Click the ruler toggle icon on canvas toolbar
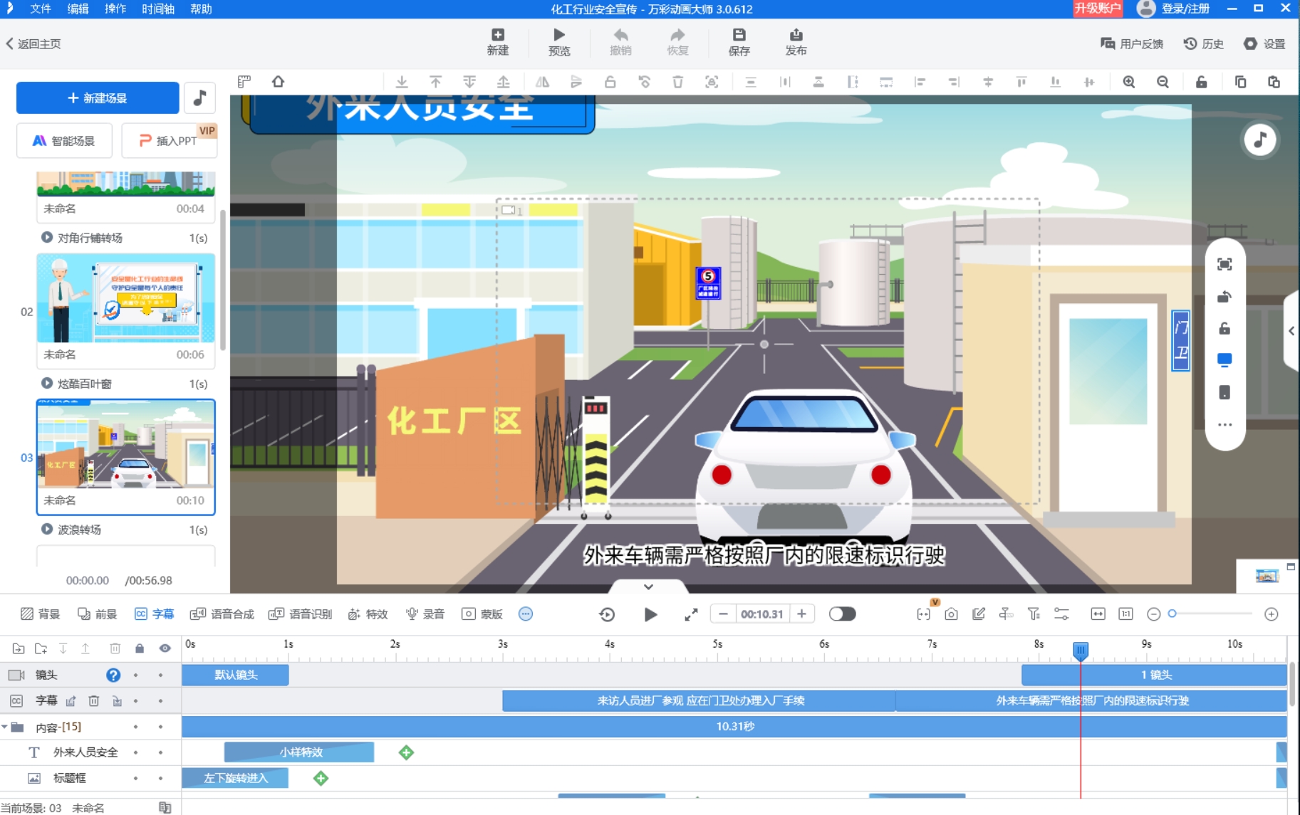Image resolution: width=1300 pixels, height=815 pixels. [x=244, y=82]
